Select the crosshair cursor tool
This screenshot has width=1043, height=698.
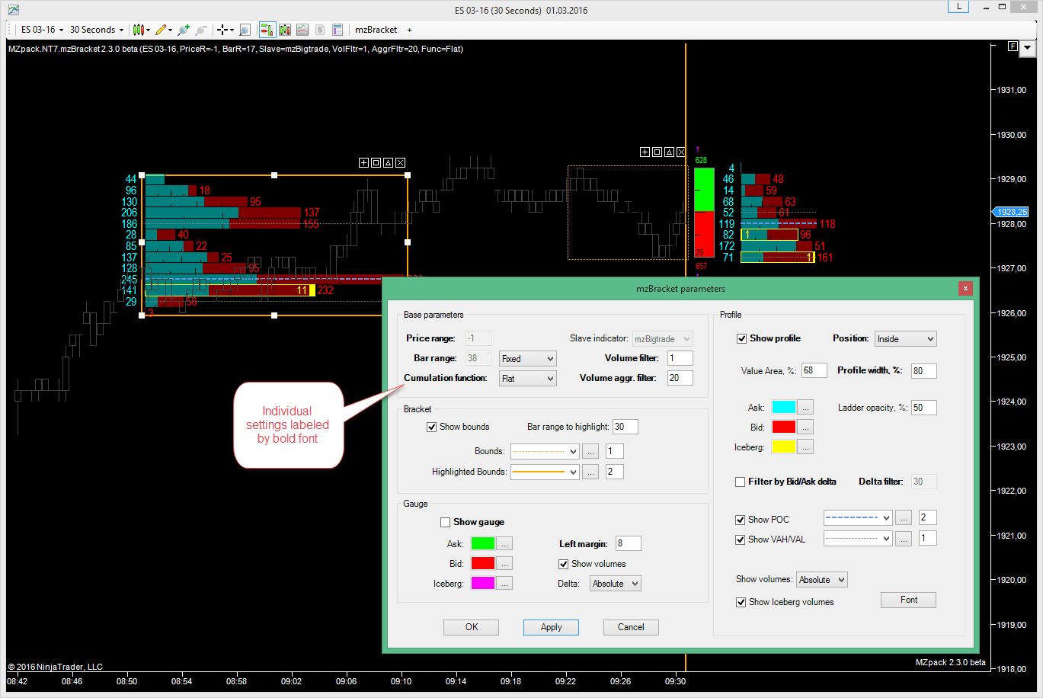(x=222, y=30)
